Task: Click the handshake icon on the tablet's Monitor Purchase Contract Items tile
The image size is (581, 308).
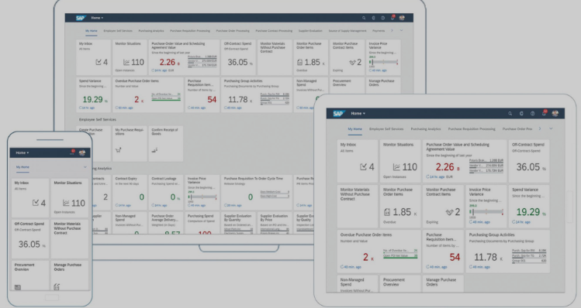Action: click(449, 212)
